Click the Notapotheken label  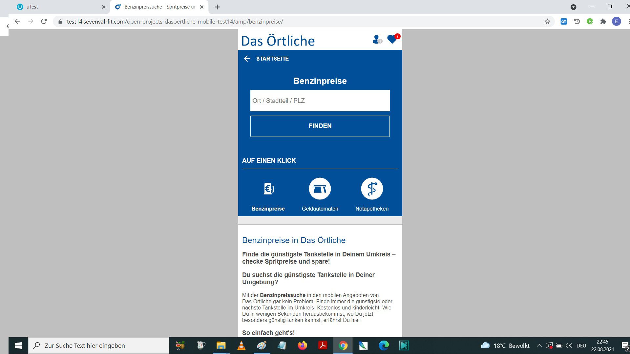(372, 209)
